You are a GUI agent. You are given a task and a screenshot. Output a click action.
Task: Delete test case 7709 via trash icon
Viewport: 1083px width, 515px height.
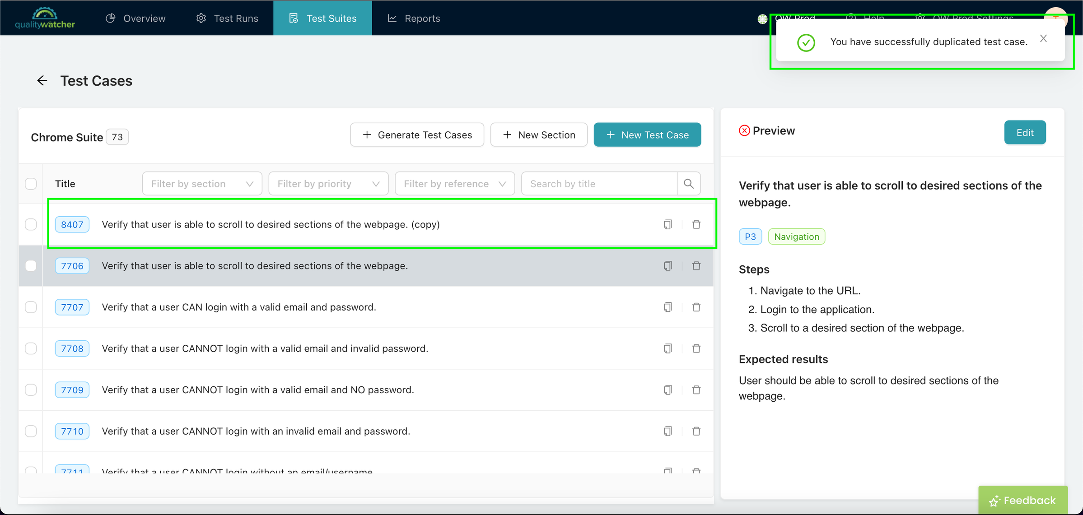point(696,390)
